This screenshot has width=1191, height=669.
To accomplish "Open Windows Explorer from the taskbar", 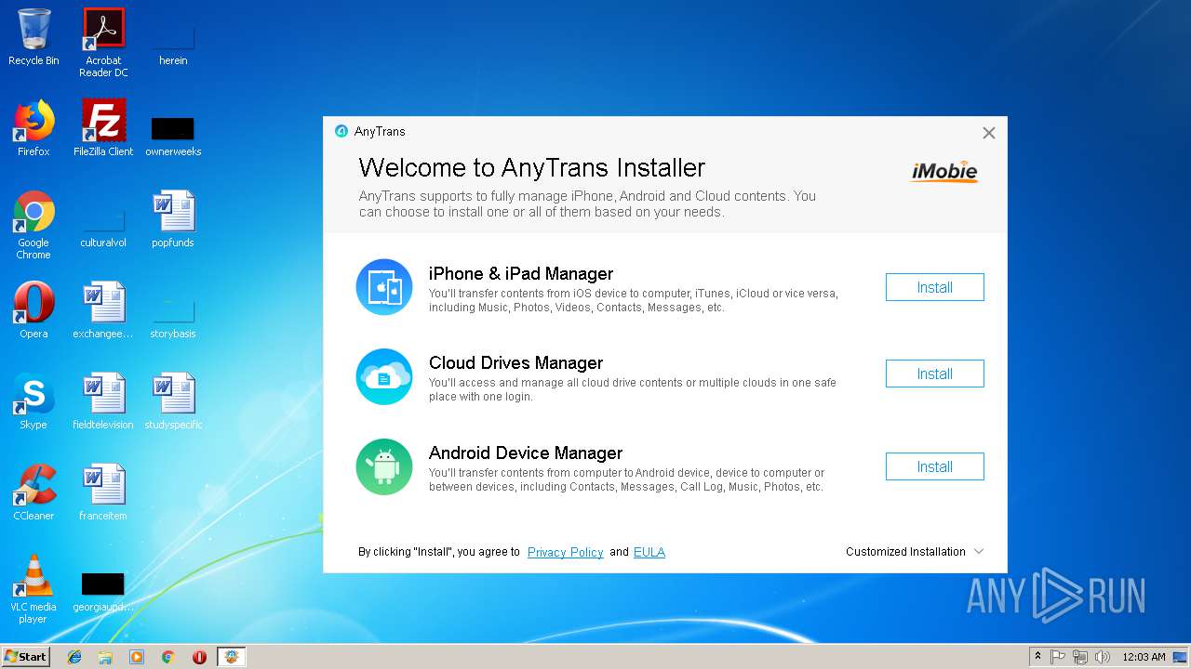I will pyautogui.click(x=105, y=657).
